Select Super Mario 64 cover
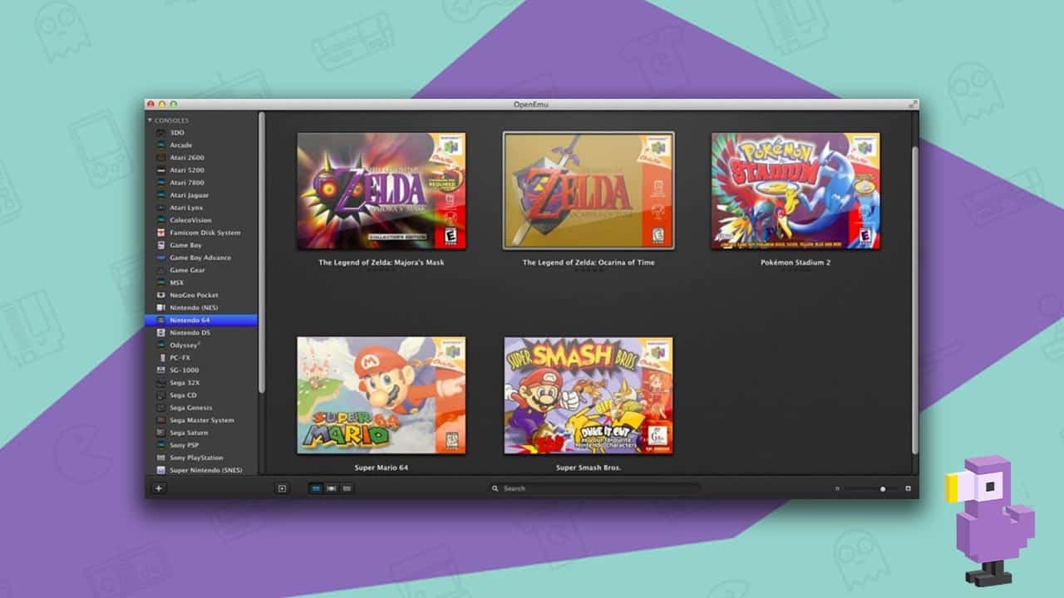1064x598 pixels. pyautogui.click(x=382, y=395)
